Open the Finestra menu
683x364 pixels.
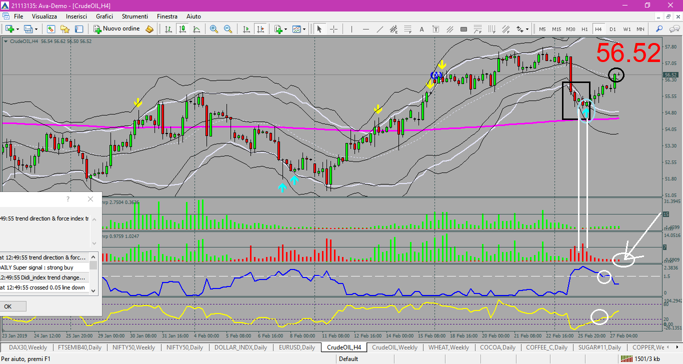[167, 16]
